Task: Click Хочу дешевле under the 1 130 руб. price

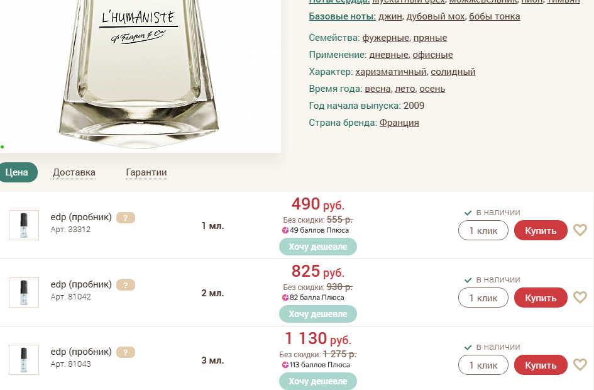Action: click(x=317, y=381)
